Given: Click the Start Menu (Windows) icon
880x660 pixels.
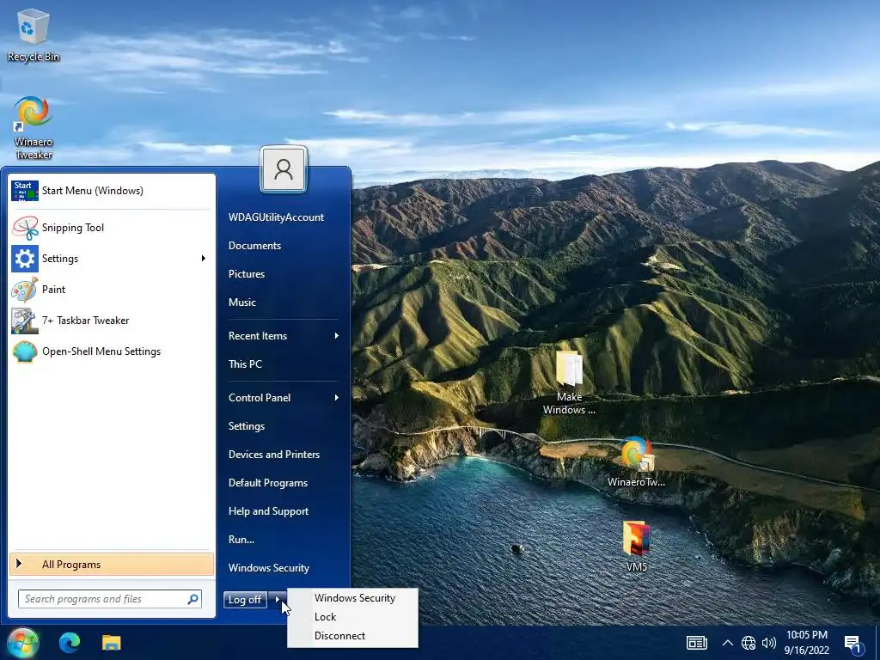Looking at the screenshot, I should point(25,190).
